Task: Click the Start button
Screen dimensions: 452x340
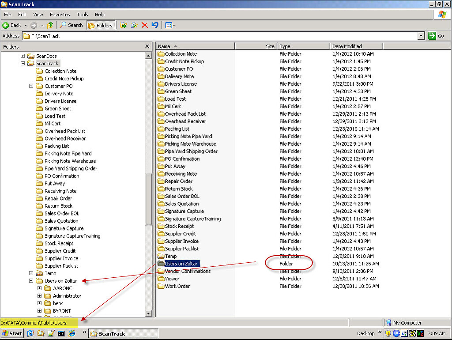Action: (11, 333)
